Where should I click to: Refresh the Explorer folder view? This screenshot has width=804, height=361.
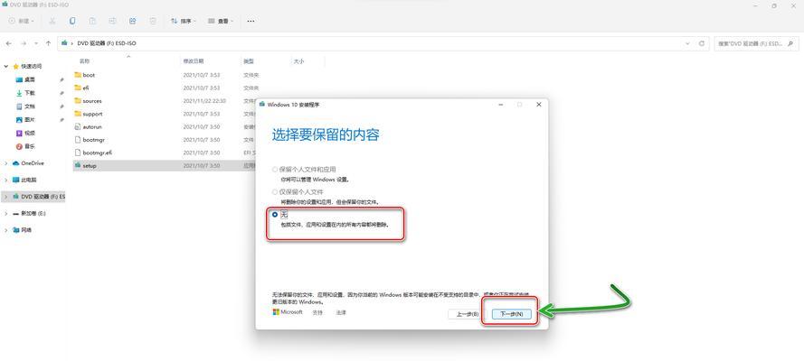point(702,43)
